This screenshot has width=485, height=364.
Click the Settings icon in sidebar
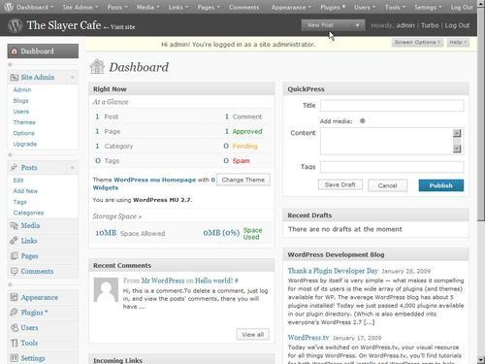(x=14, y=358)
